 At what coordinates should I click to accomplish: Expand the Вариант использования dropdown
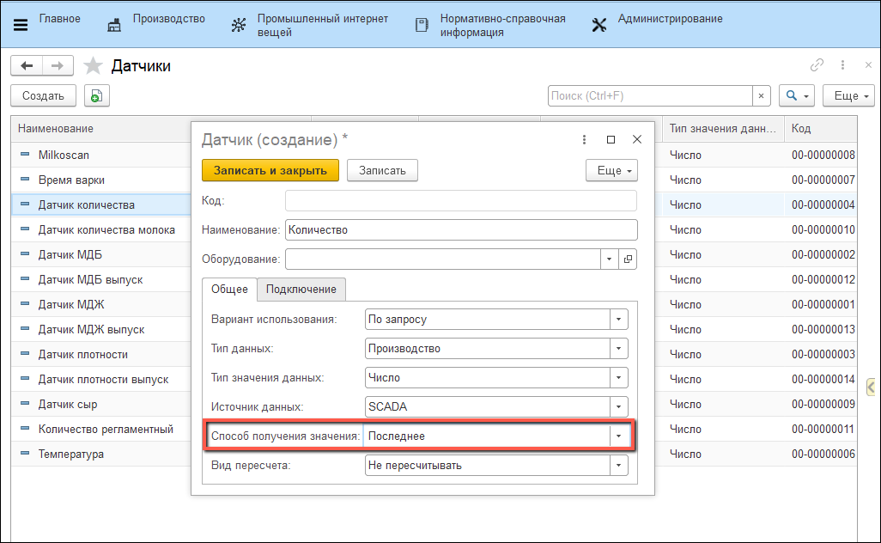pos(618,320)
